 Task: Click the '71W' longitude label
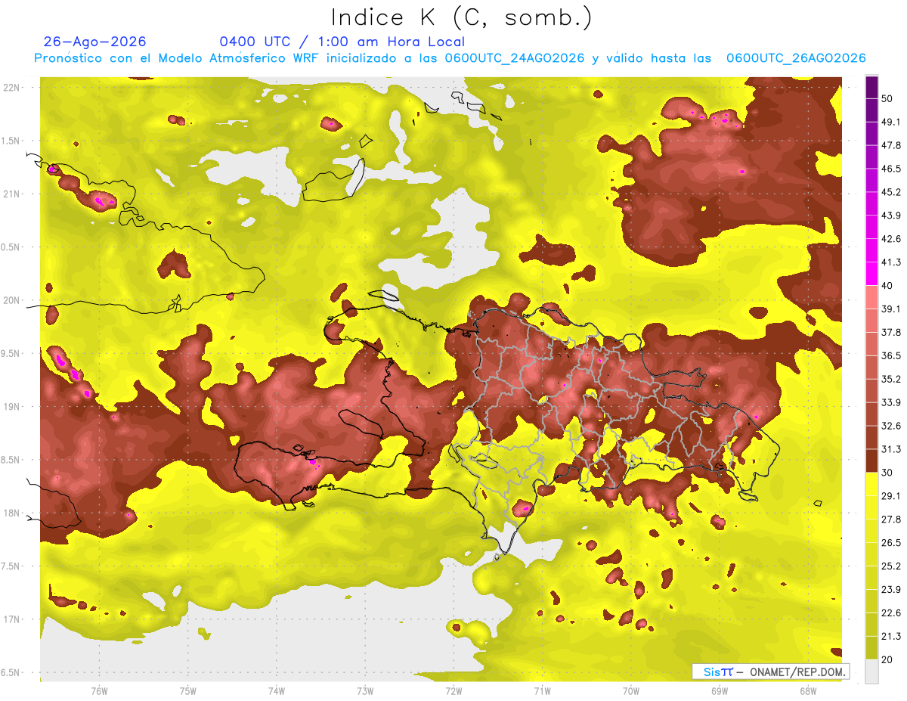(x=542, y=690)
